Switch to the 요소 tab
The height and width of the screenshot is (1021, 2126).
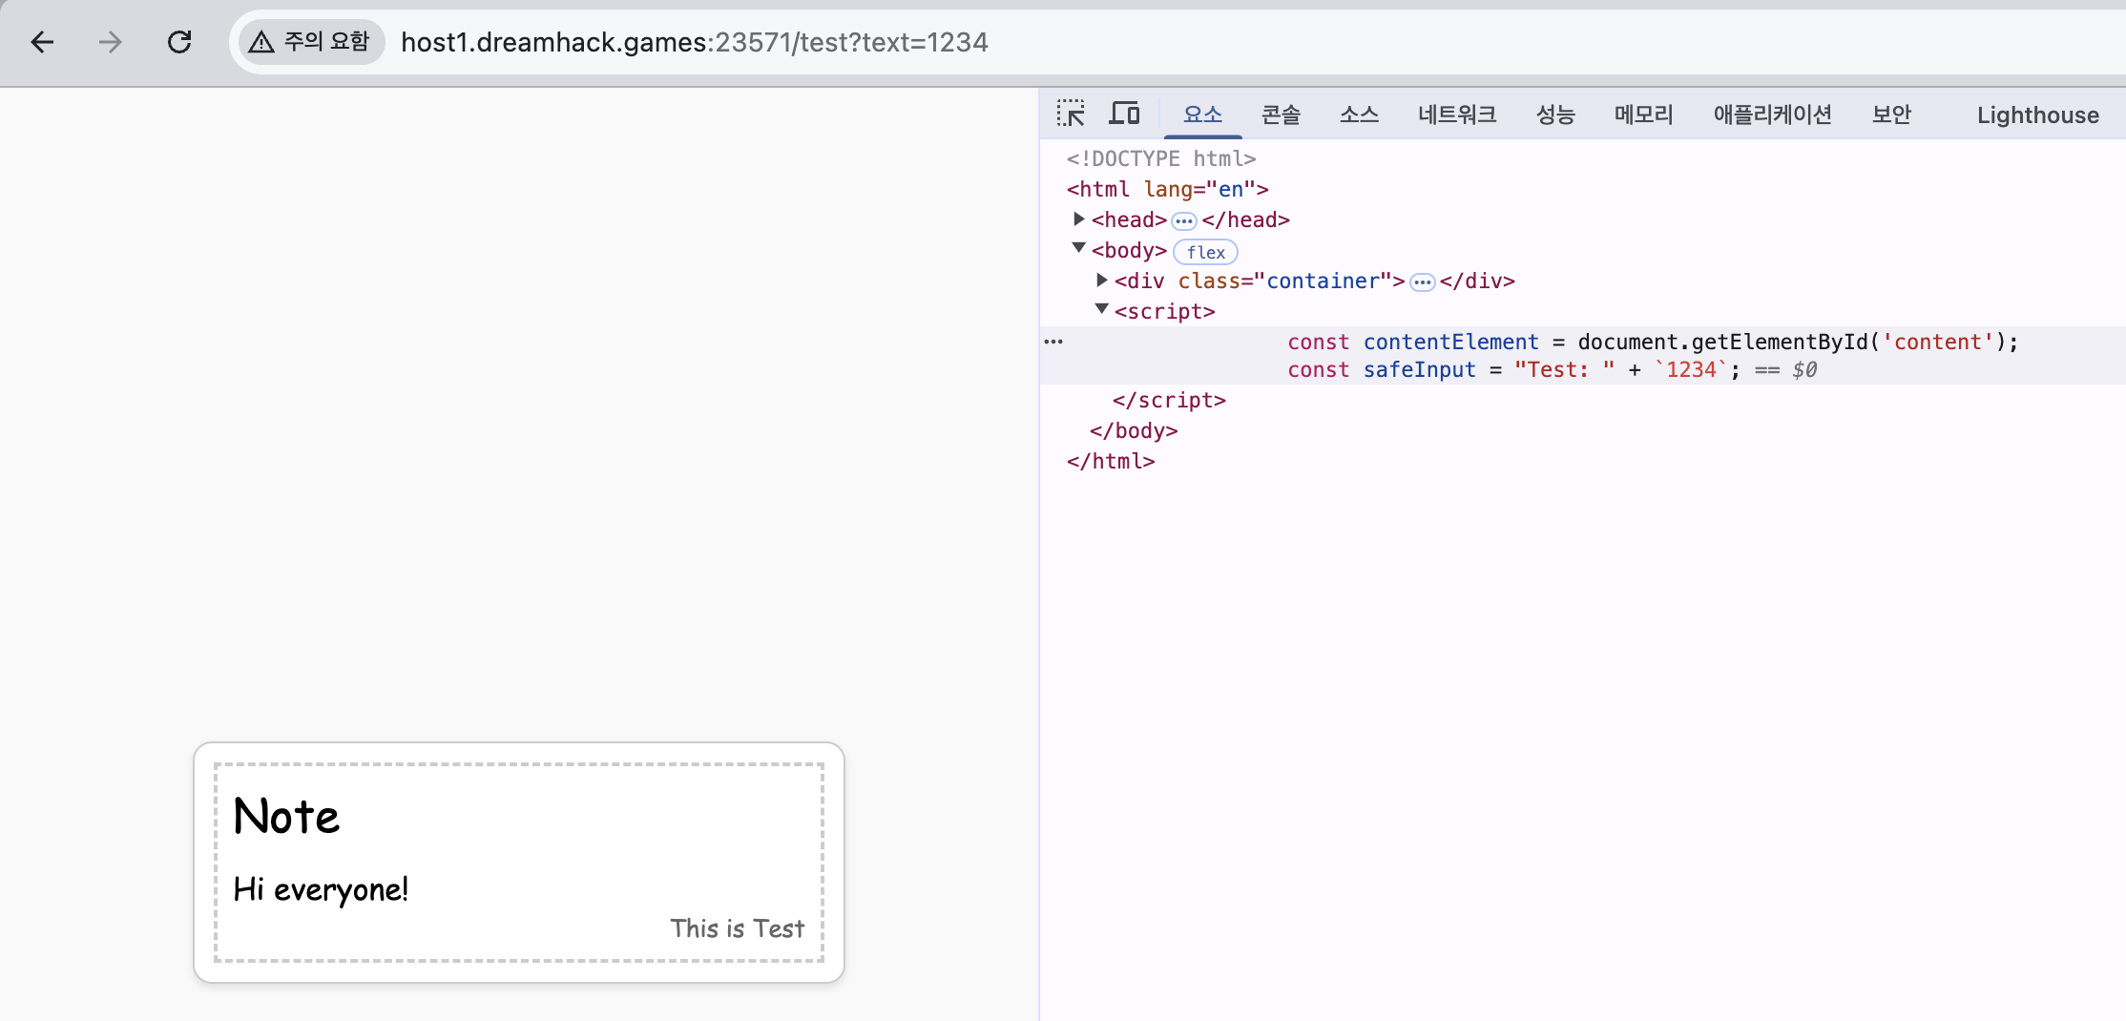[x=1202, y=115]
